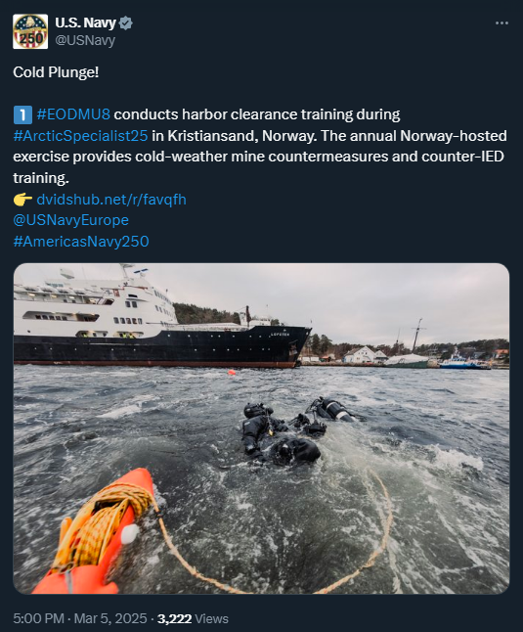The image size is (523, 632).
Task: Click the #EODMU8 hashtag
Action: tap(73, 114)
